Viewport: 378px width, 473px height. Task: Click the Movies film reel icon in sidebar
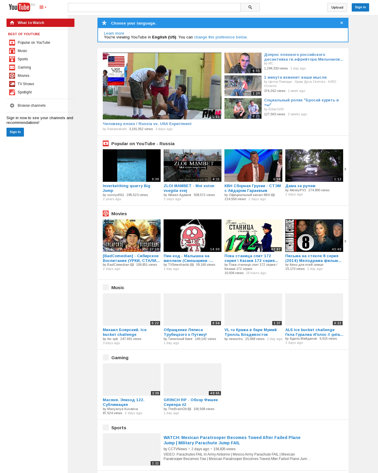(12, 76)
